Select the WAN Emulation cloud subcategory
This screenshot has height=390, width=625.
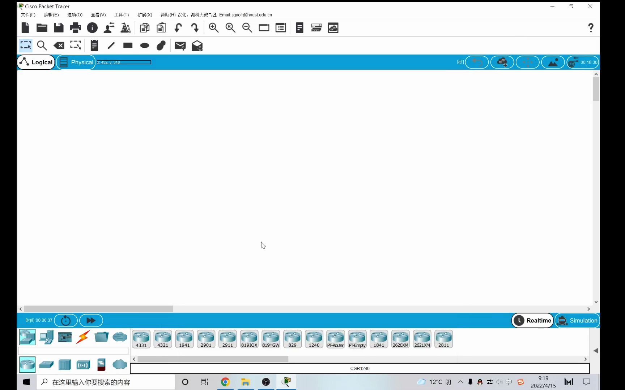[x=120, y=365]
